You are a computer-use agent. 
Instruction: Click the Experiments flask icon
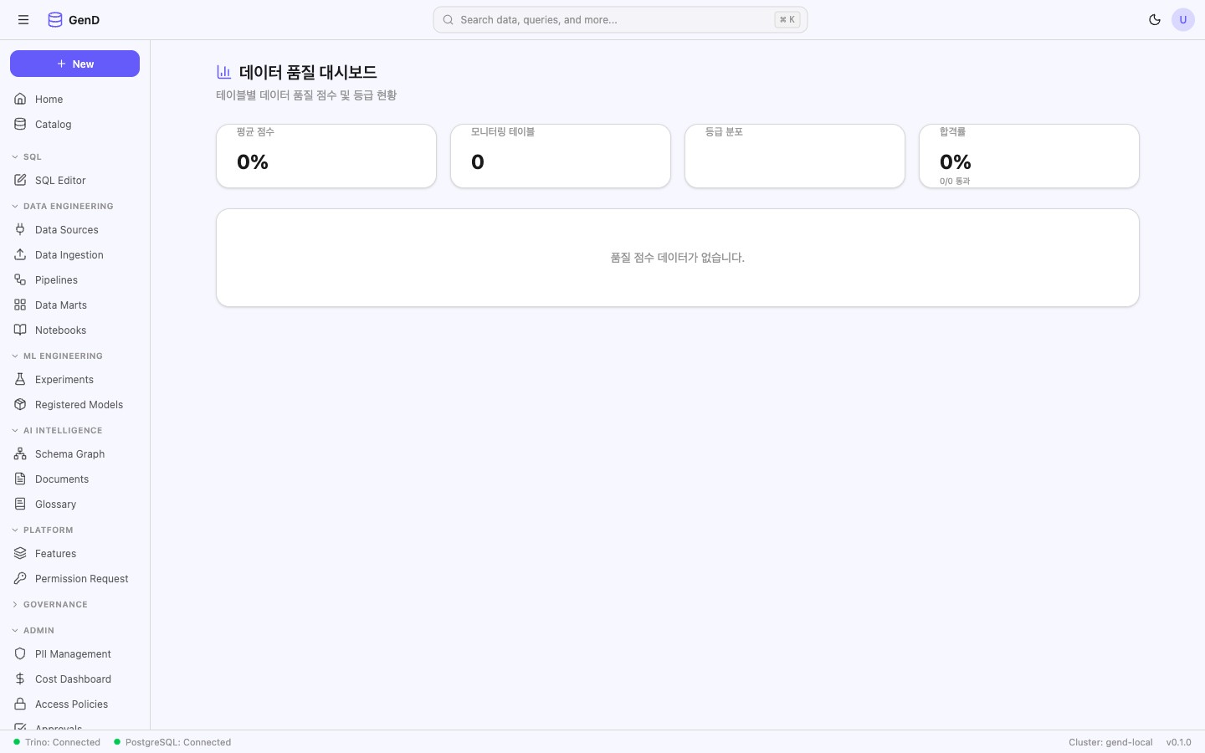[20, 379]
